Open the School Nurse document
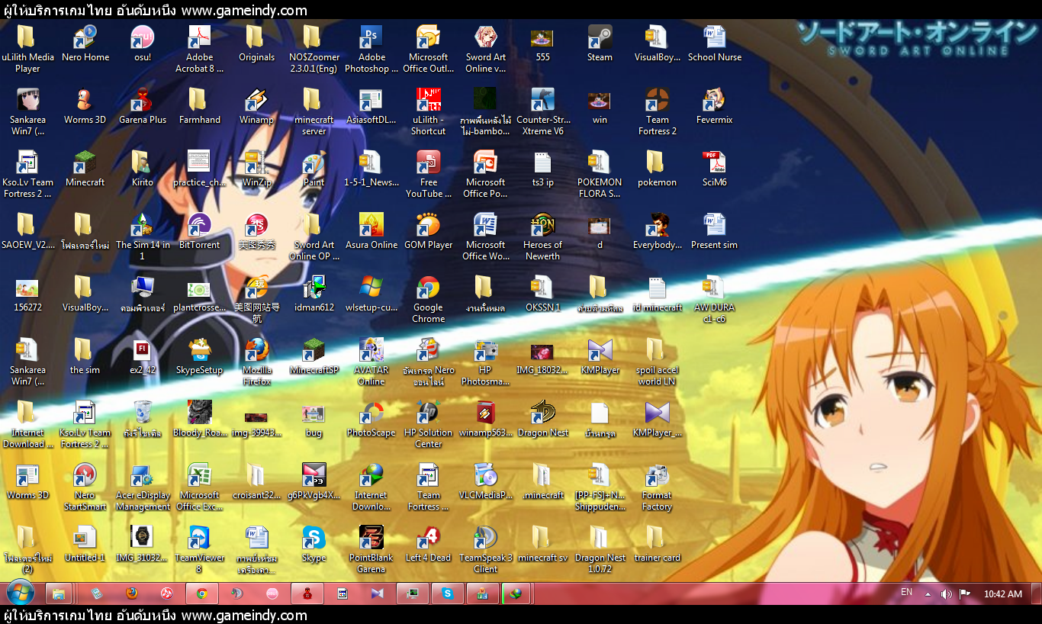This screenshot has height=624, width=1042. pos(715,43)
